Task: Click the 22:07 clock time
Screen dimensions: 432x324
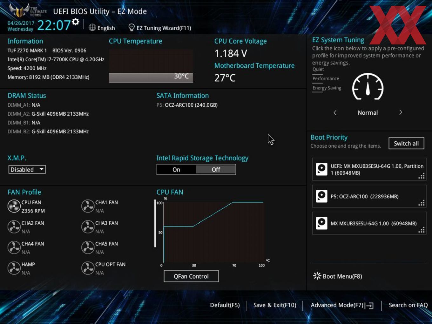Action: click(x=54, y=25)
